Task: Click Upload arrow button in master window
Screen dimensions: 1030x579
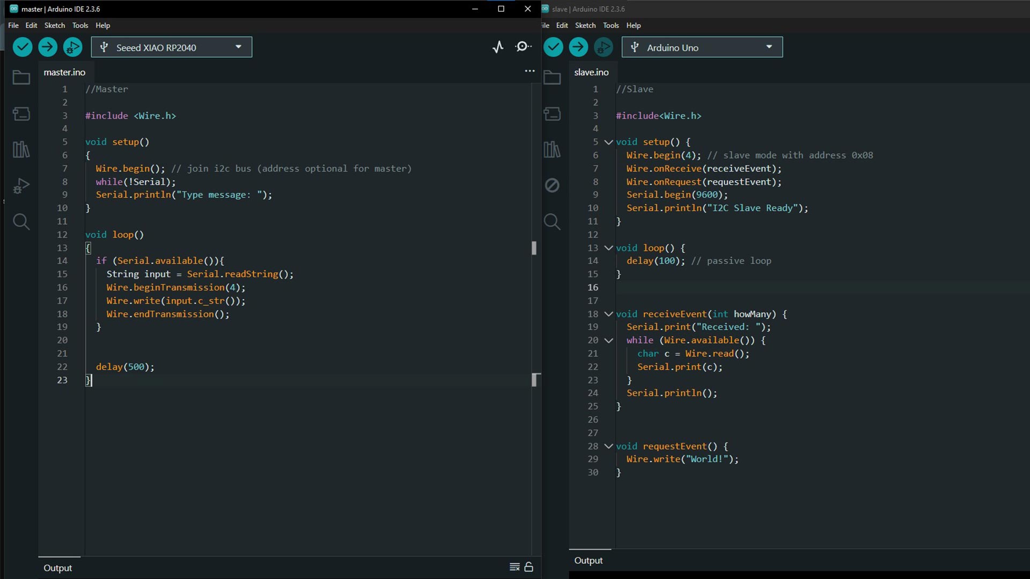Action: coord(48,47)
